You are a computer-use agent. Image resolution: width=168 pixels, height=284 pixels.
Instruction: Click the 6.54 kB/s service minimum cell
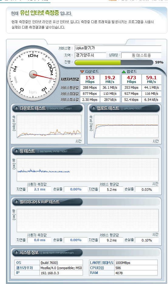151,100
